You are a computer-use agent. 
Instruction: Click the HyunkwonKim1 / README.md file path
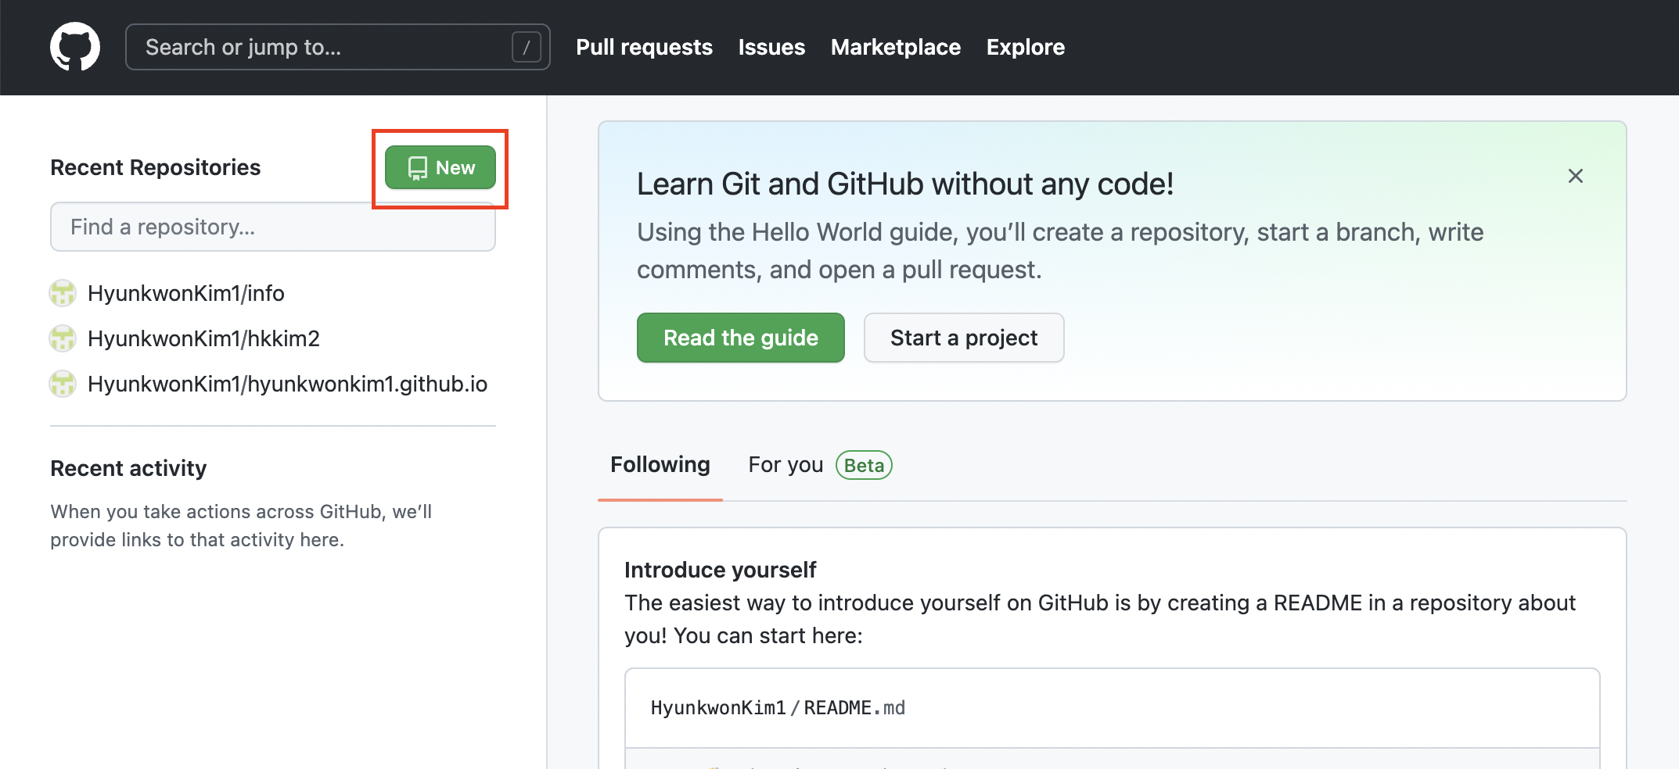778,708
